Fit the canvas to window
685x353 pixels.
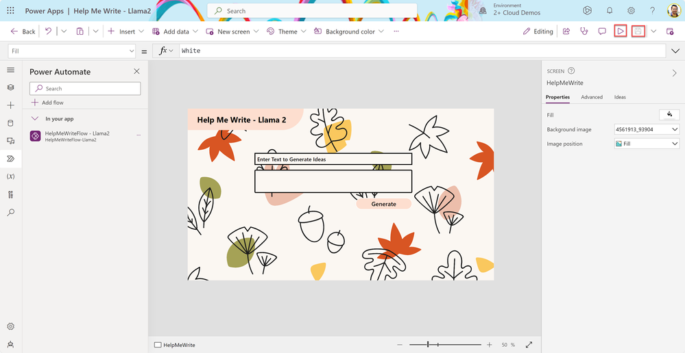pyautogui.click(x=529, y=345)
